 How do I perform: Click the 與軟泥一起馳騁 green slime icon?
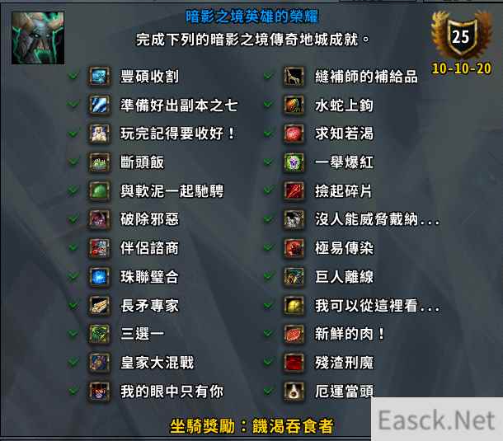tap(99, 191)
